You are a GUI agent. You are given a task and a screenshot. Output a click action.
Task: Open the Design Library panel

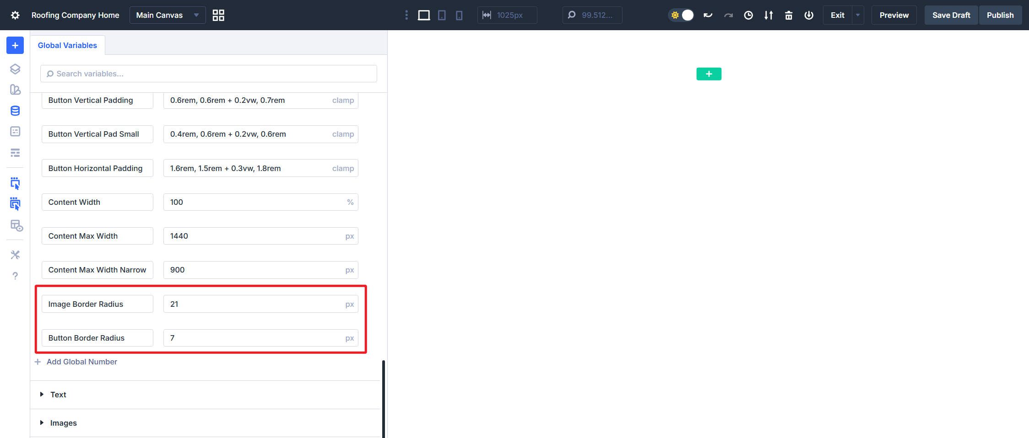pyautogui.click(x=15, y=91)
